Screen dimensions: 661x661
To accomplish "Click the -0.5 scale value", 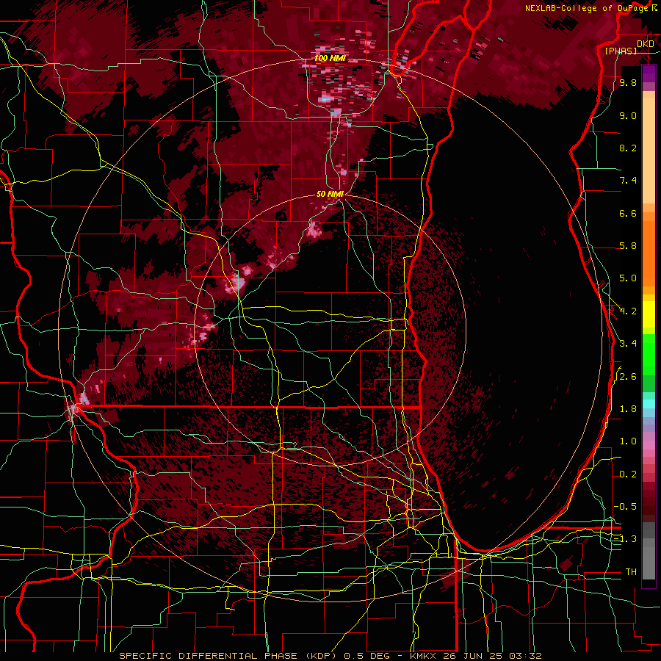I will [x=626, y=507].
